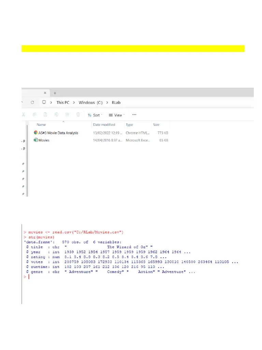The height and width of the screenshot is (350, 262).
Task: Click the 13/02/2022 12:19 date cell
Action: (x=107, y=133)
